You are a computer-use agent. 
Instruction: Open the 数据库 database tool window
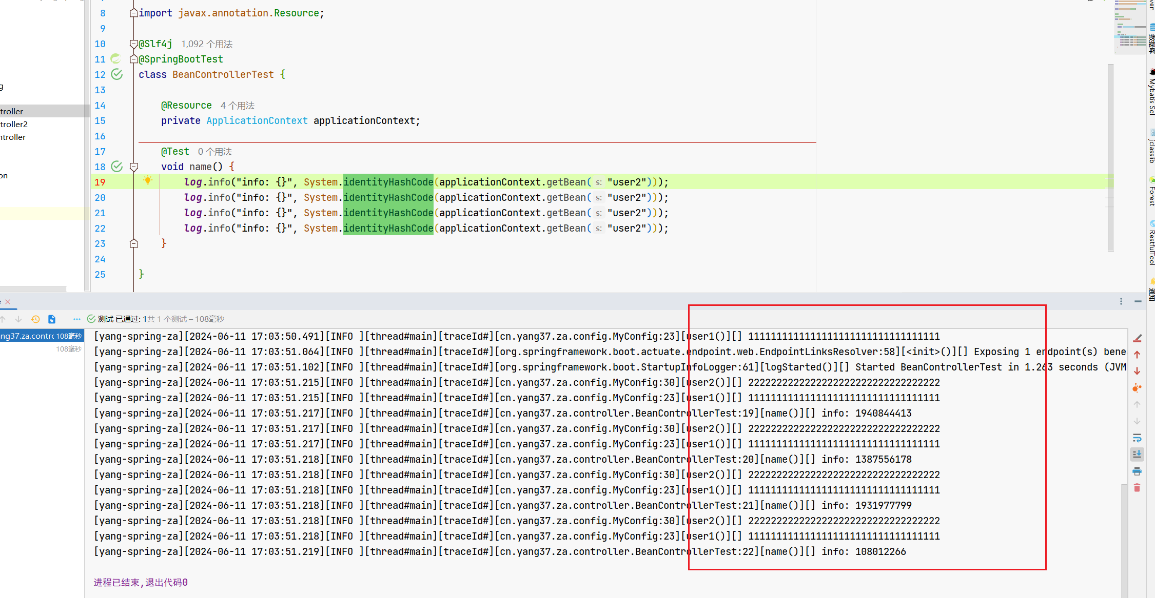(1152, 39)
